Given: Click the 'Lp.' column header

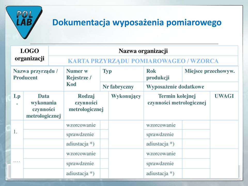Looking at the screenshot, I should [x=17, y=106].
